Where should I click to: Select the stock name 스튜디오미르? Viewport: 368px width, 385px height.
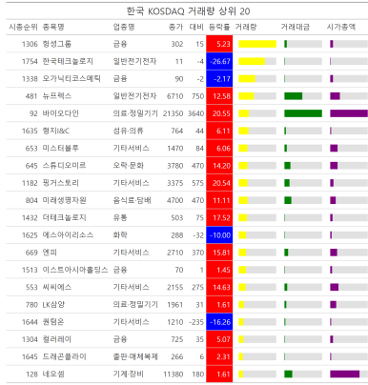pos(64,166)
